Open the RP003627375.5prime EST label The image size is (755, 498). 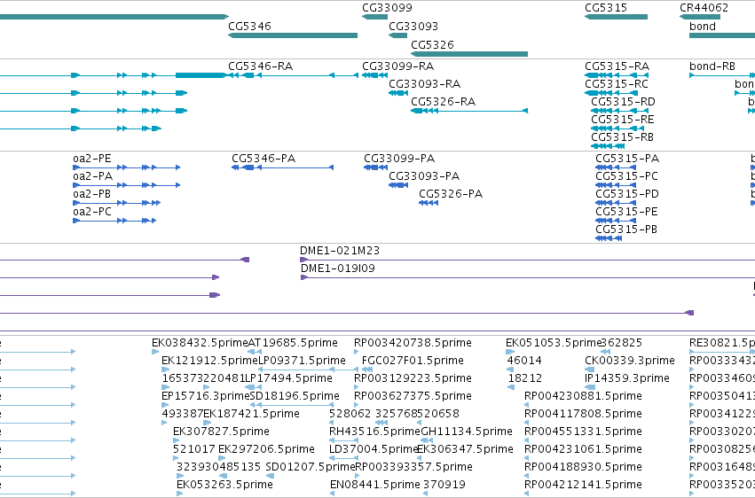413,397
